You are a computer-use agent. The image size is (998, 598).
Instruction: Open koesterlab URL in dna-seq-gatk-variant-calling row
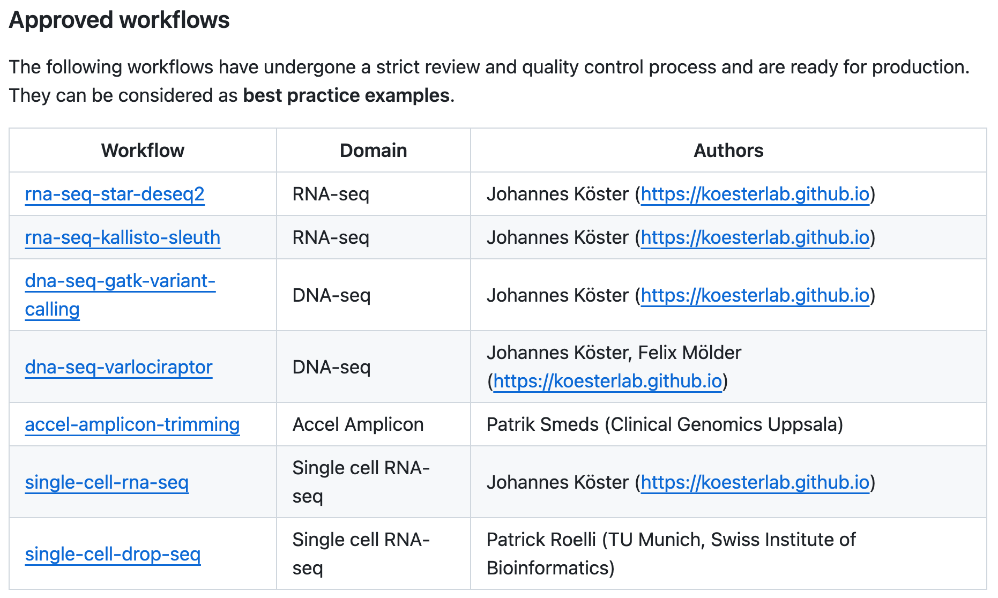755,295
